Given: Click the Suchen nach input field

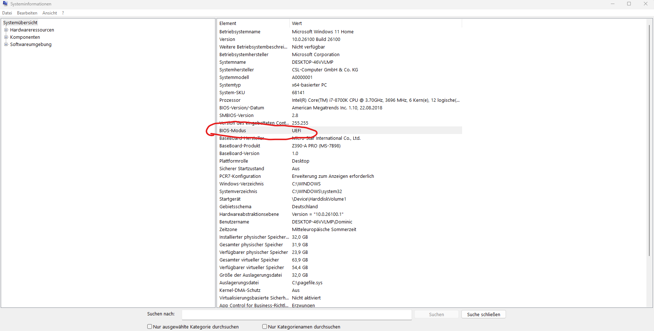Looking at the screenshot, I should [297, 315].
